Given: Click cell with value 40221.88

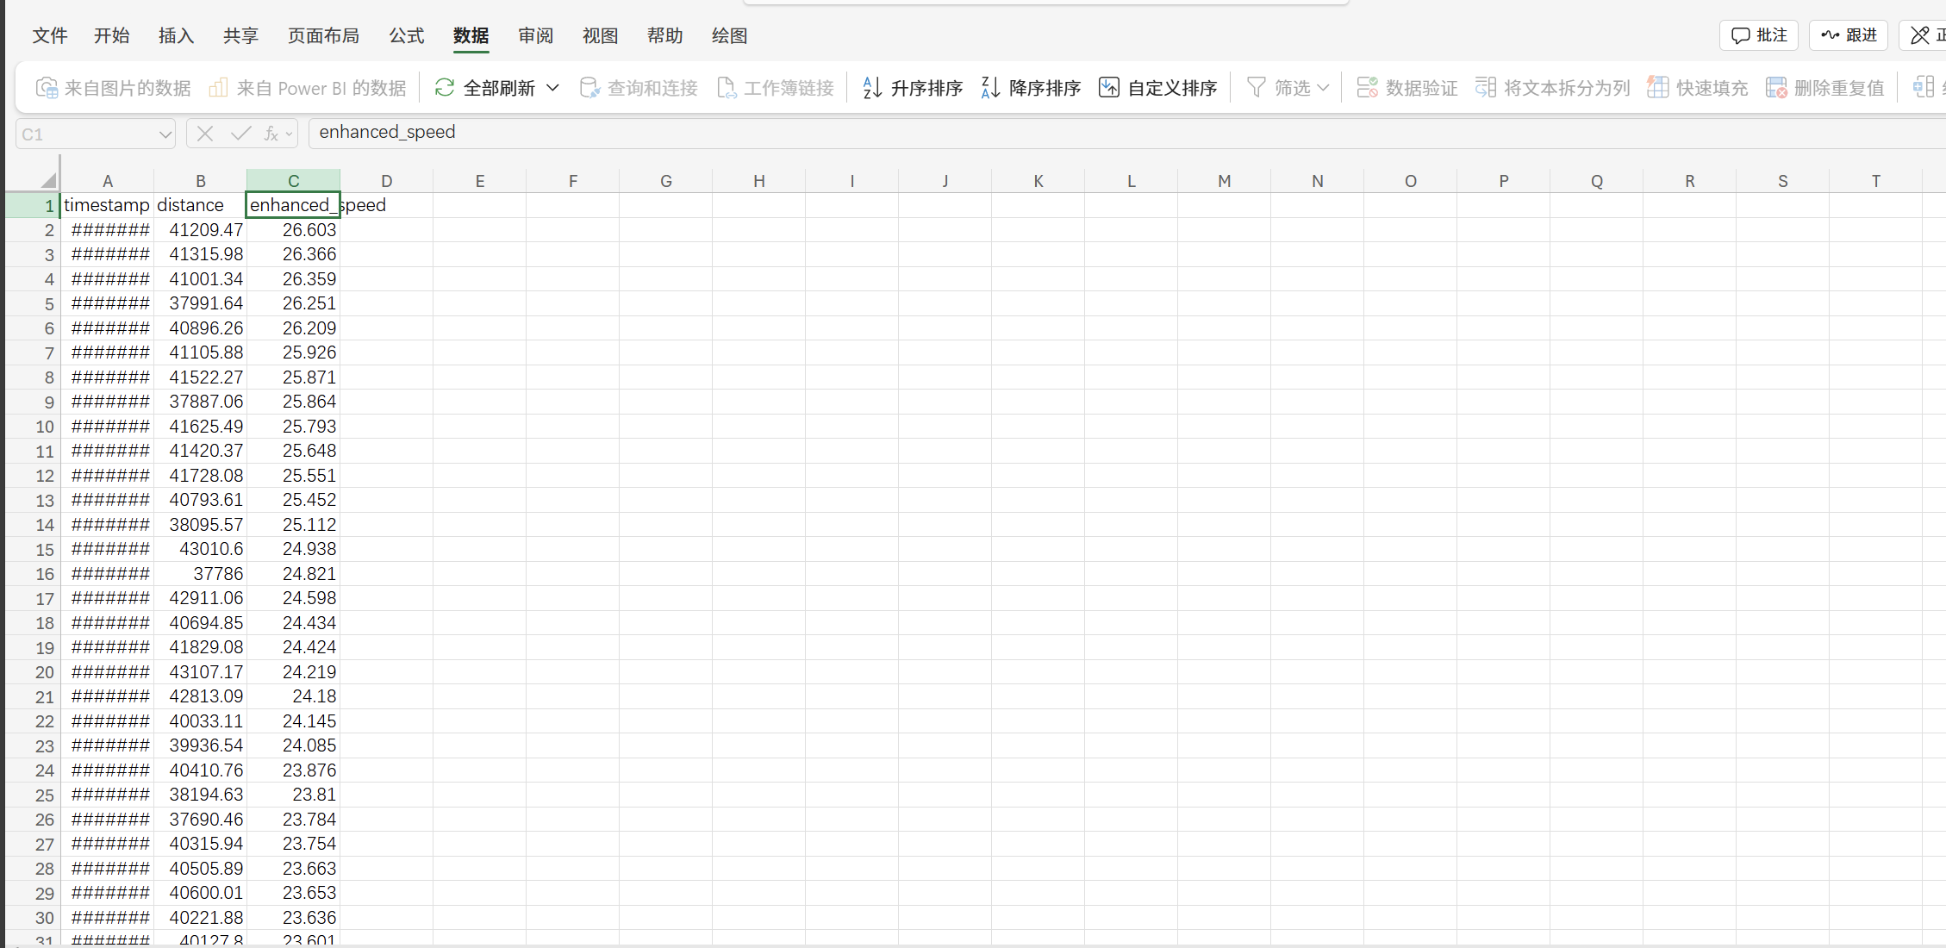Looking at the screenshot, I should [x=201, y=918].
